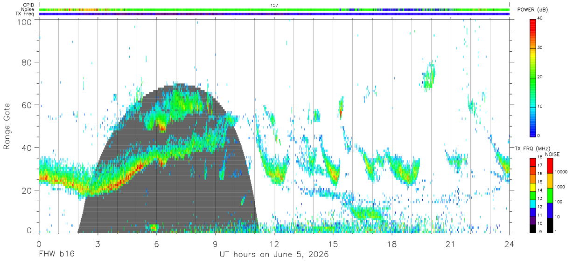Click the 20 value on power scale

(x=540, y=77)
